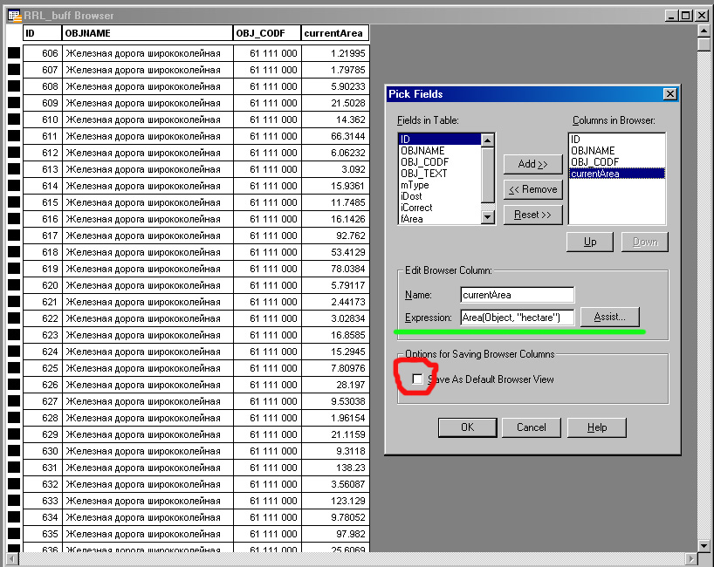
Task: Toggle row selector for ID 625
Action: point(14,368)
